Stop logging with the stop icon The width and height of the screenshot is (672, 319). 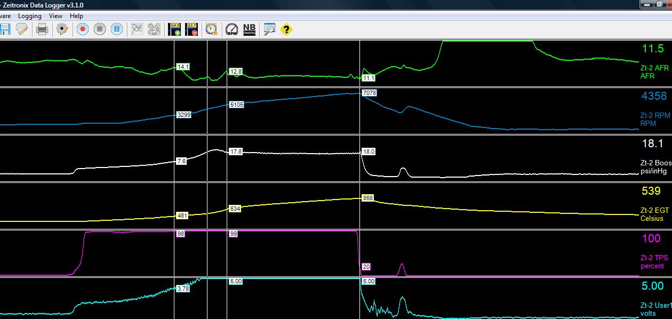coord(99,29)
